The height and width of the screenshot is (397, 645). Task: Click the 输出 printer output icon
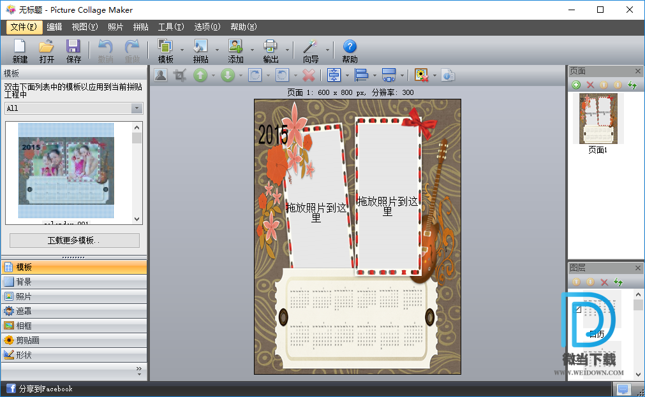(271, 51)
